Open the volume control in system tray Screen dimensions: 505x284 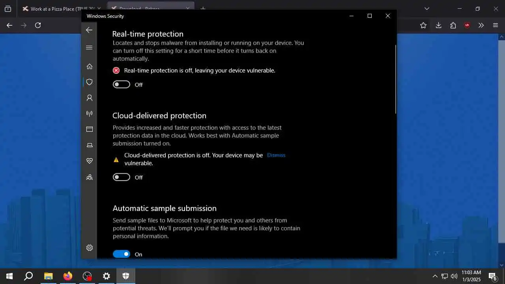point(454,276)
